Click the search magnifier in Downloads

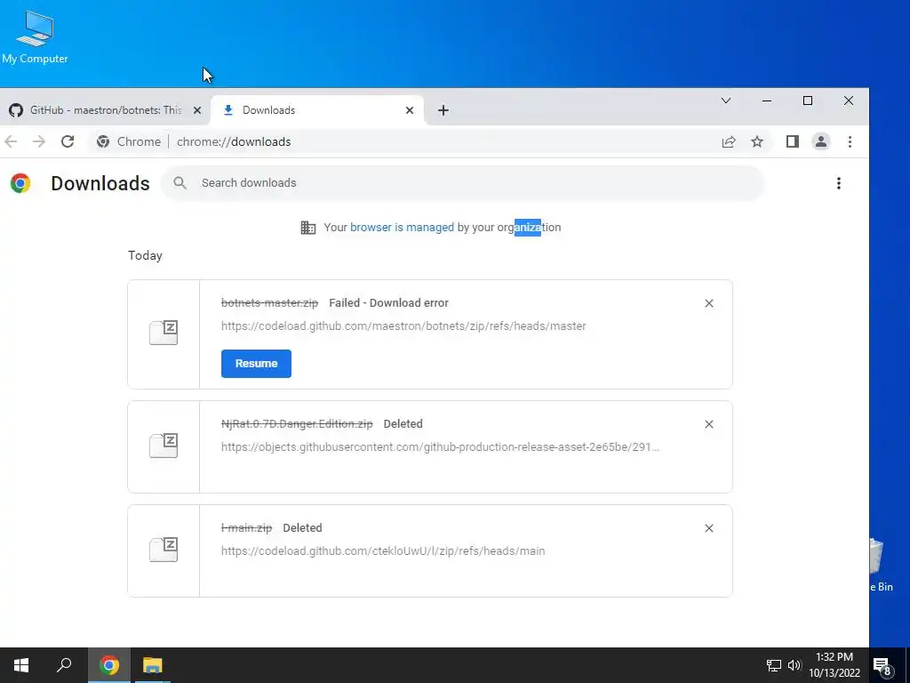[x=180, y=183]
